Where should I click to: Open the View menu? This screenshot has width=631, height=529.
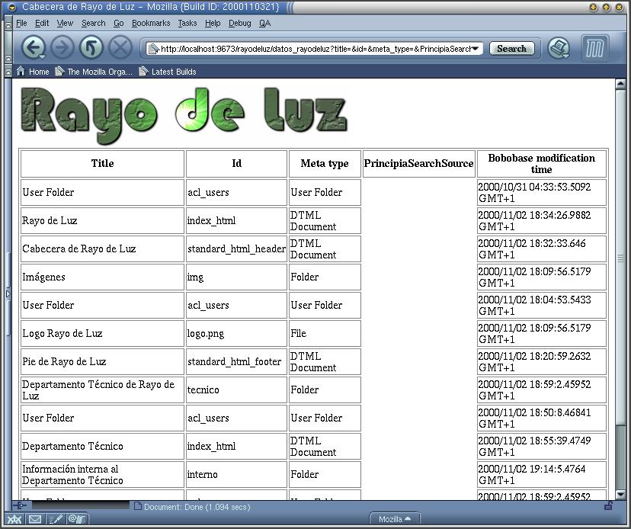(x=65, y=24)
